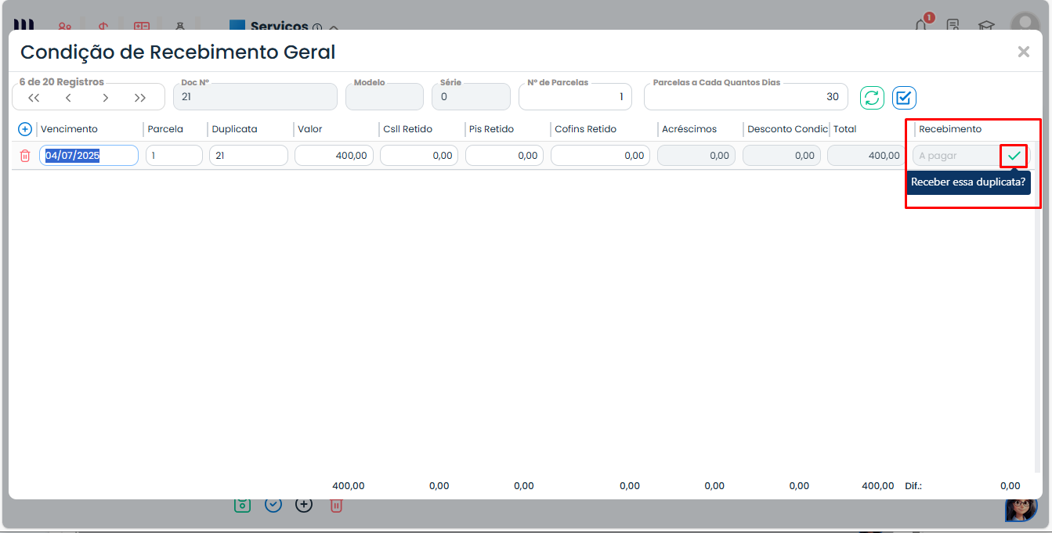Click the Parcela column header
This screenshot has width=1052, height=533.
pos(165,129)
